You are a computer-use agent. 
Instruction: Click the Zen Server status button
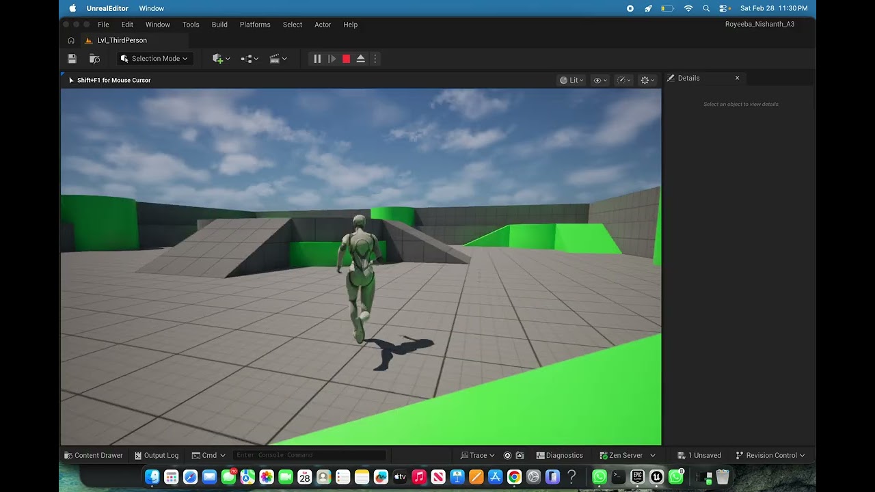621,455
